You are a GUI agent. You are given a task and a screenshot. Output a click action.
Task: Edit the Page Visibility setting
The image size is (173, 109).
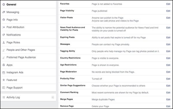pos(168,11)
